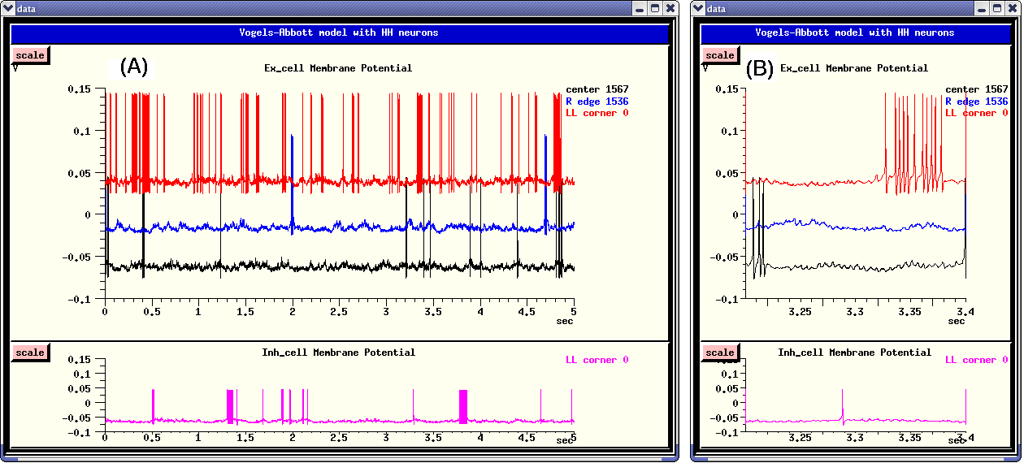This screenshot has width=1024, height=463.
Task: Maximize the left data window
Action: 655,8
